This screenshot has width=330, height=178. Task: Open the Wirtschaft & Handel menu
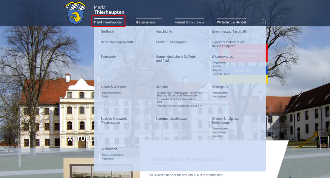[231, 22]
